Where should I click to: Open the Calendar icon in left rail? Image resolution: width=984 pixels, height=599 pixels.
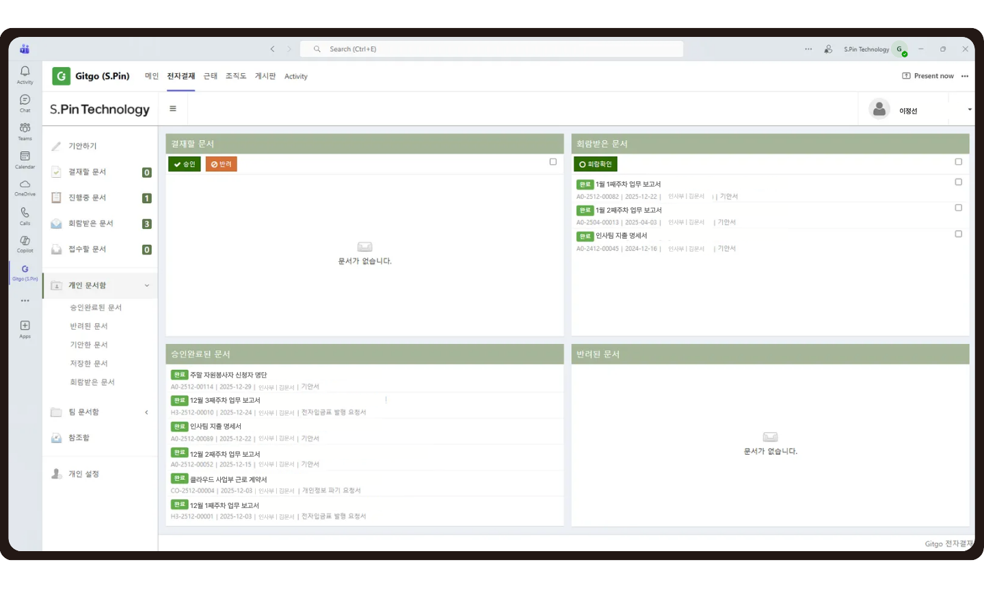pos(25,159)
